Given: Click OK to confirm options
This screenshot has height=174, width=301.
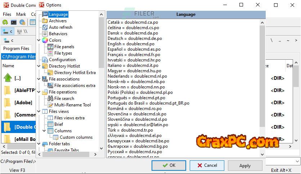Looking at the screenshot, I should pyautogui.click(x=169, y=165).
